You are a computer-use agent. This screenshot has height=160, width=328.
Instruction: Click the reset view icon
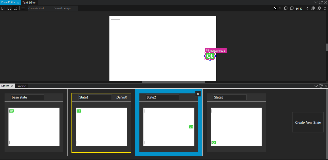point(325,8)
